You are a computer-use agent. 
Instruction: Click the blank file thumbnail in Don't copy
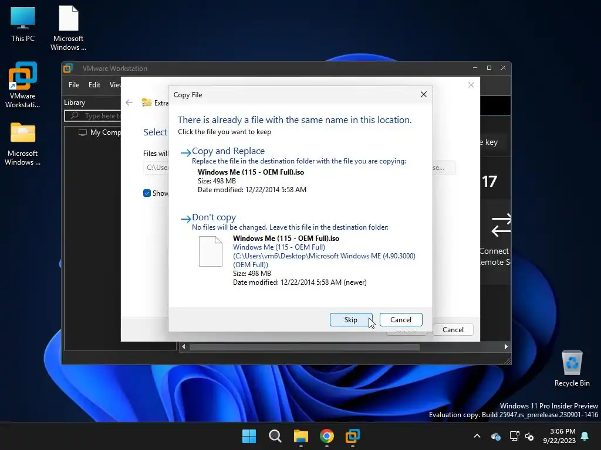point(211,251)
